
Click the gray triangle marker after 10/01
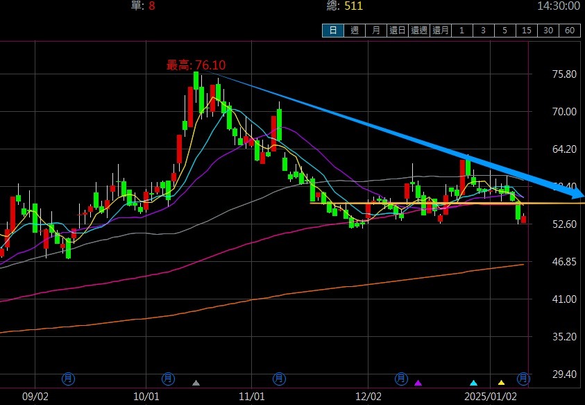pos(196,383)
